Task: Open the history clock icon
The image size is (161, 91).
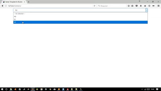Action: [149, 6]
